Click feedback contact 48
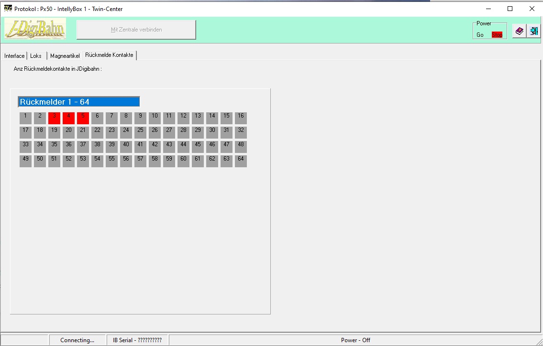 coord(241,147)
